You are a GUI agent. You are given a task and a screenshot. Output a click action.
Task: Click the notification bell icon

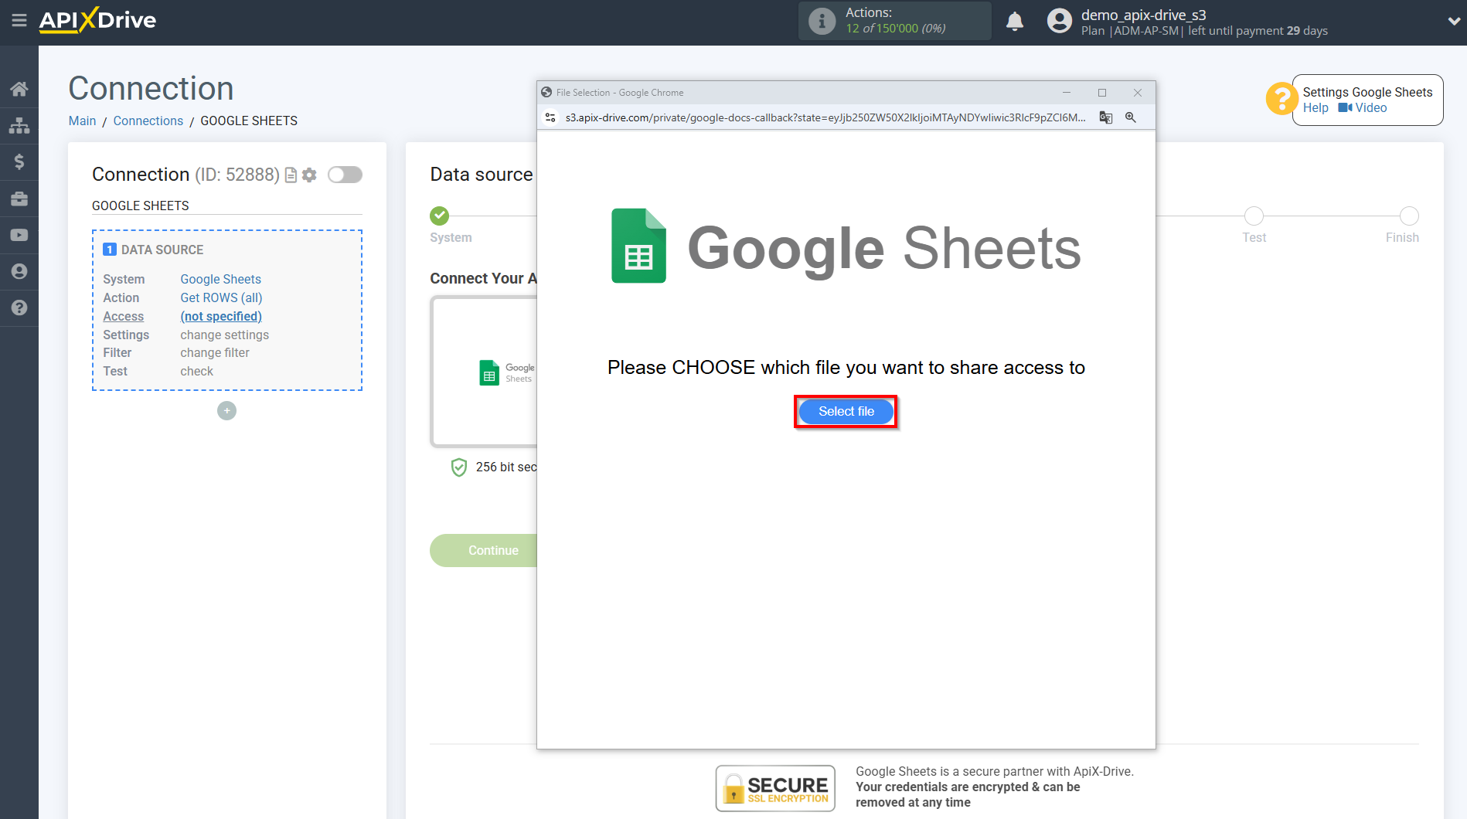point(1014,21)
